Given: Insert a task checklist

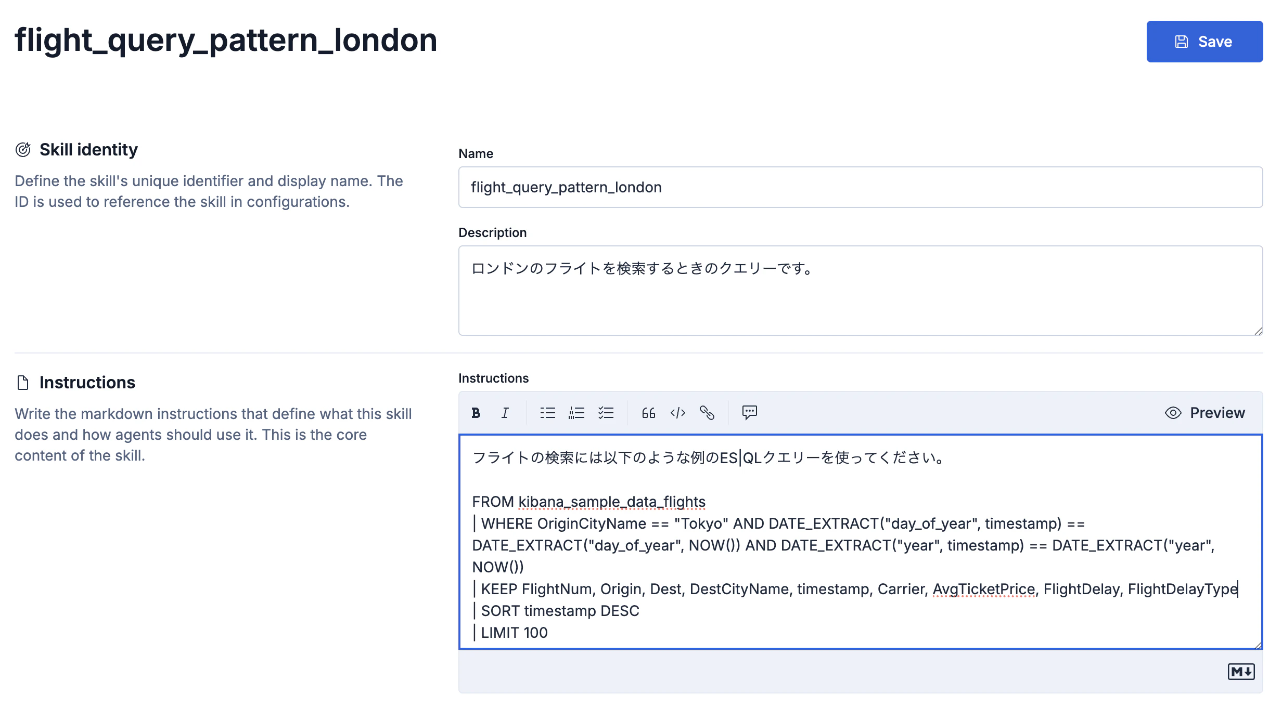Looking at the screenshot, I should [606, 413].
